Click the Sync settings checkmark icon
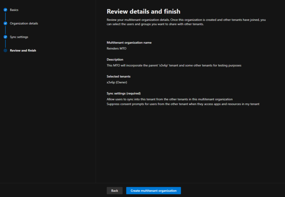Screen dimensions: 285x197 [x=6, y=37]
